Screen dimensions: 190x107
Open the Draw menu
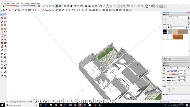18,3
